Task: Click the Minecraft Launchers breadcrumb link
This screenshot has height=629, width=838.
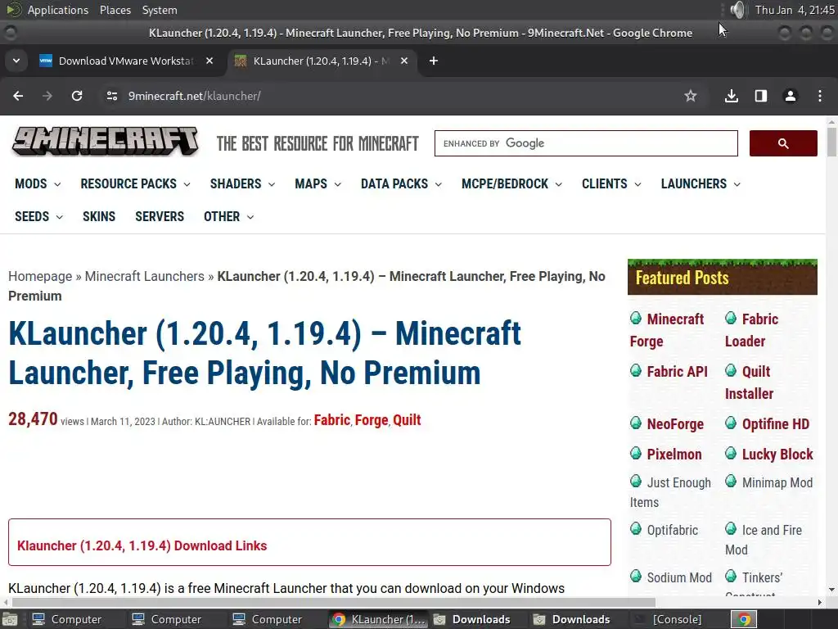Action: (x=144, y=276)
